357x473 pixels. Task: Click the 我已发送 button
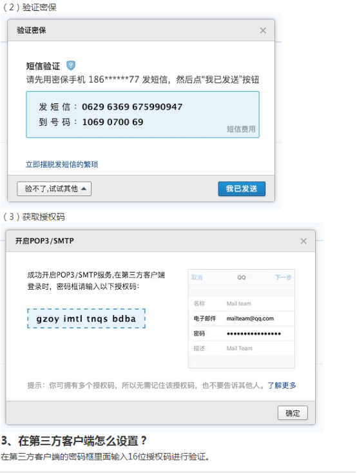(242, 189)
